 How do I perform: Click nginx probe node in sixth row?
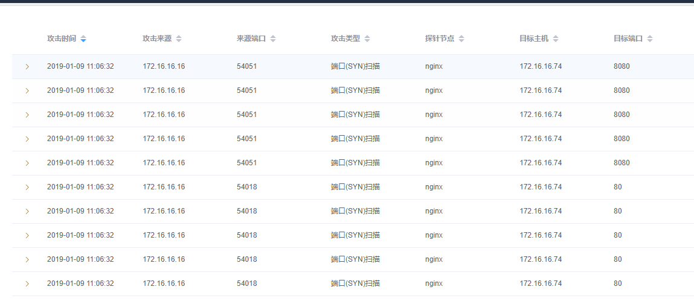[x=434, y=187]
